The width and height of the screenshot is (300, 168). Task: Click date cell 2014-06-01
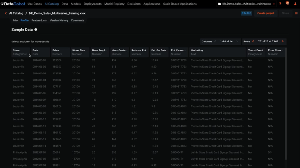click(39, 60)
